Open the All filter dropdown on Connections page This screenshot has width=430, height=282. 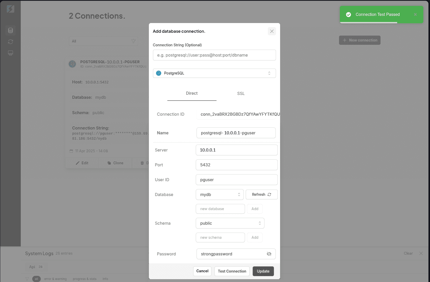click(104, 41)
